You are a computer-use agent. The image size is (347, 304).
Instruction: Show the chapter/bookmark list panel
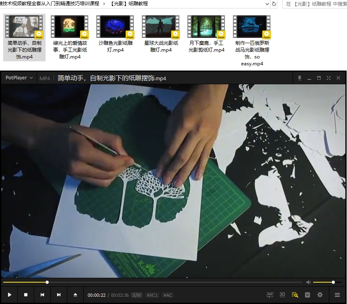[x=308, y=295]
